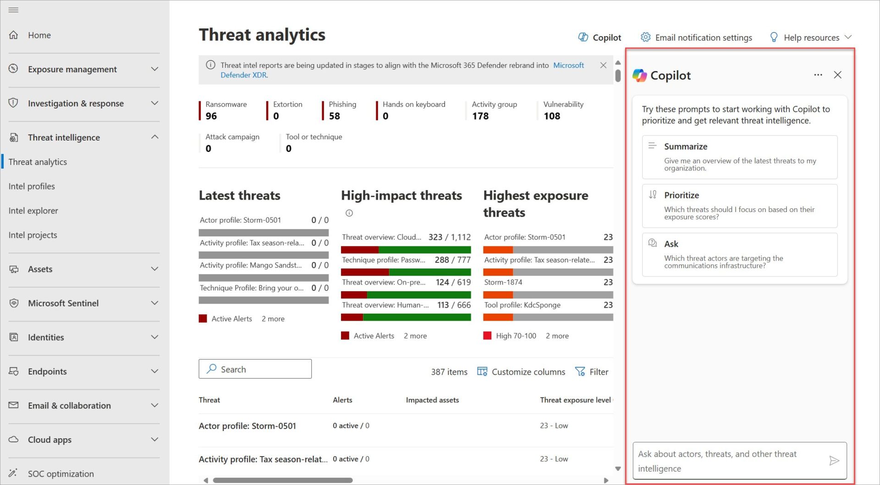
Task: Dismiss the Threat intel reports notification banner
Action: point(603,65)
